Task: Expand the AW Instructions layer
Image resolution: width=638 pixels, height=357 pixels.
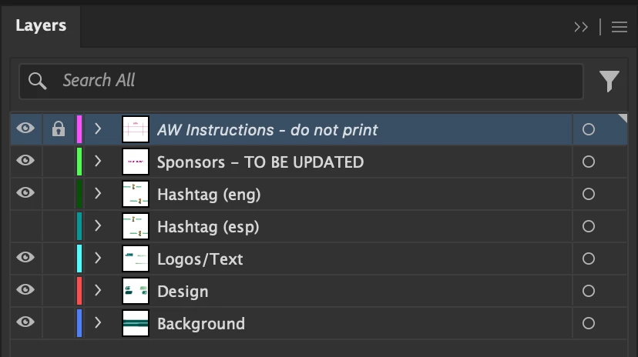Action: [x=98, y=129]
